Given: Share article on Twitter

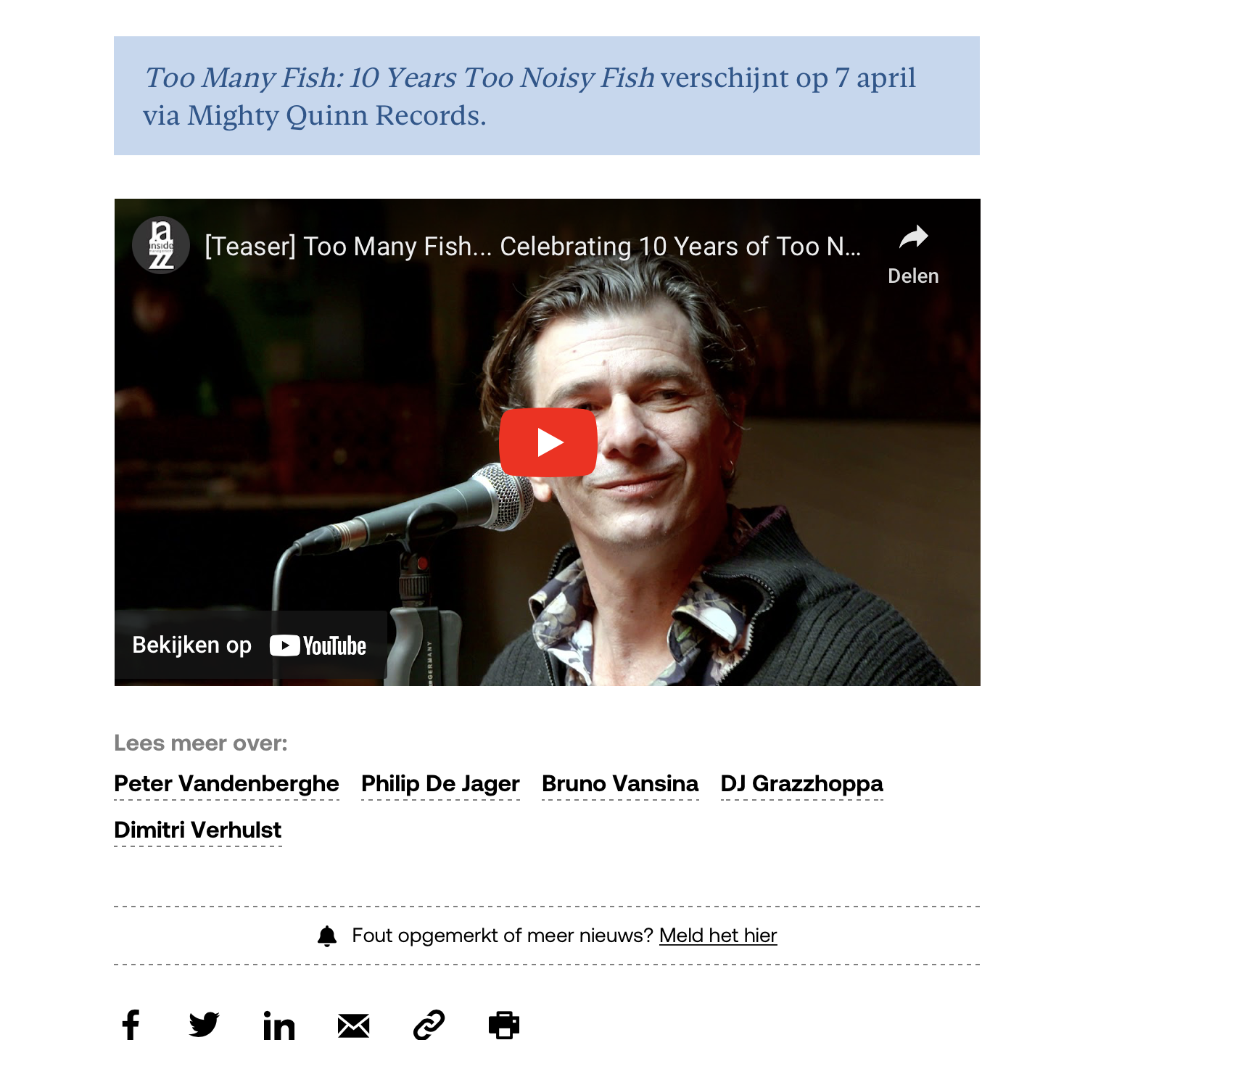Looking at the screenshot, I should tap(204, 1025).
